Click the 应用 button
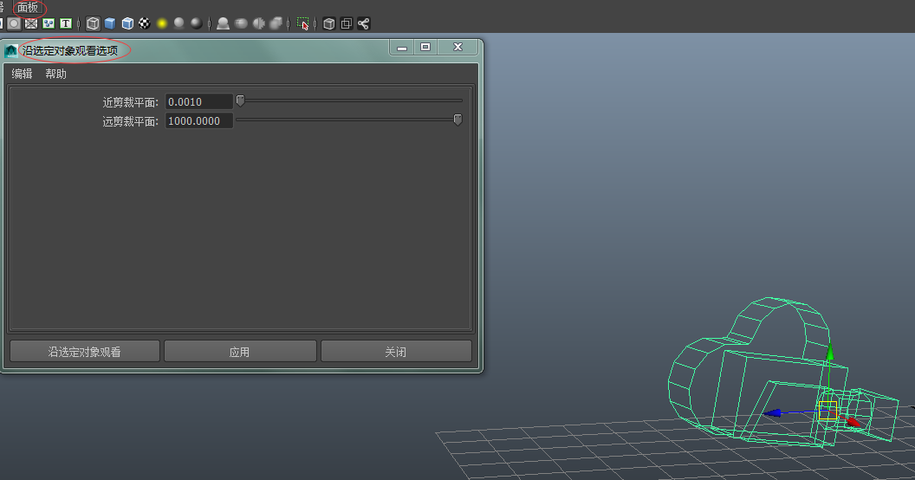 240,352
